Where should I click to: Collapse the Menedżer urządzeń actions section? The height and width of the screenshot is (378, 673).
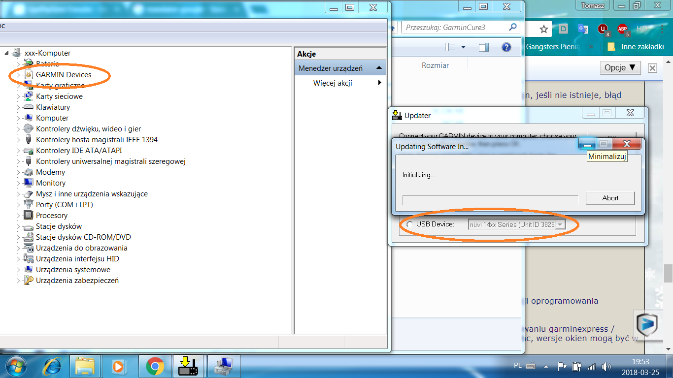tap(379, 68)
